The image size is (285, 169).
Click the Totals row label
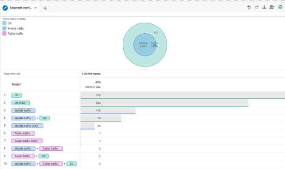click(16, 84)
